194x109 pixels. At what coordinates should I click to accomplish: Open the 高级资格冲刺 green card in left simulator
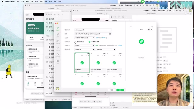point(35,28)
